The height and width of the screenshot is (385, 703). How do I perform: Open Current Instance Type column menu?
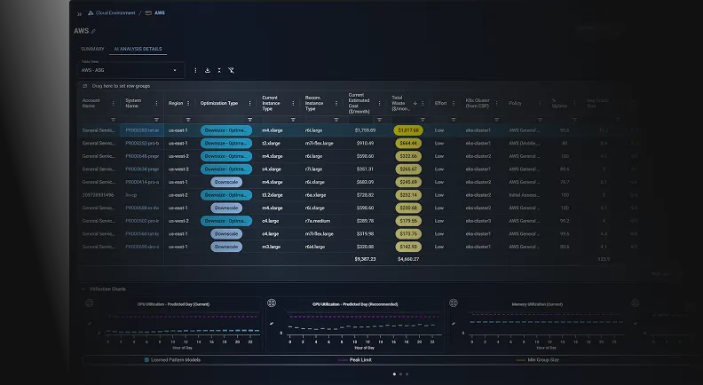click(x=293, y=104)
